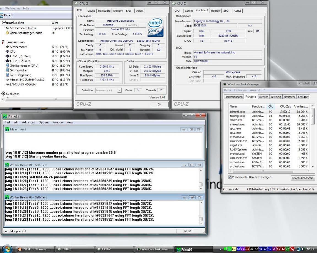Click the Grafikprozessor (GPU) sensor icon

coord(7,66)
